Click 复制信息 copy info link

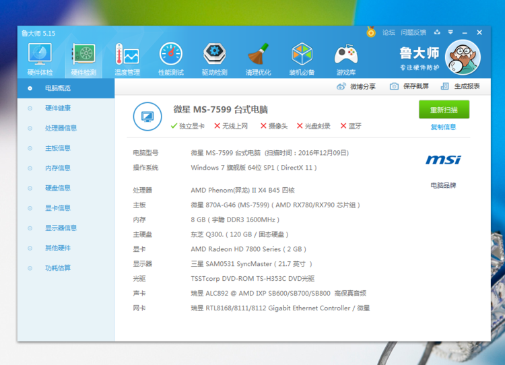click(x=444, y=127)
